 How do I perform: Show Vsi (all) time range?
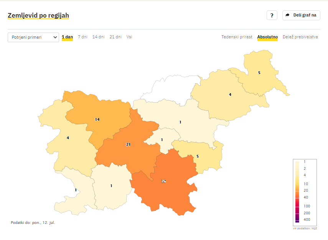click(129, 37)
